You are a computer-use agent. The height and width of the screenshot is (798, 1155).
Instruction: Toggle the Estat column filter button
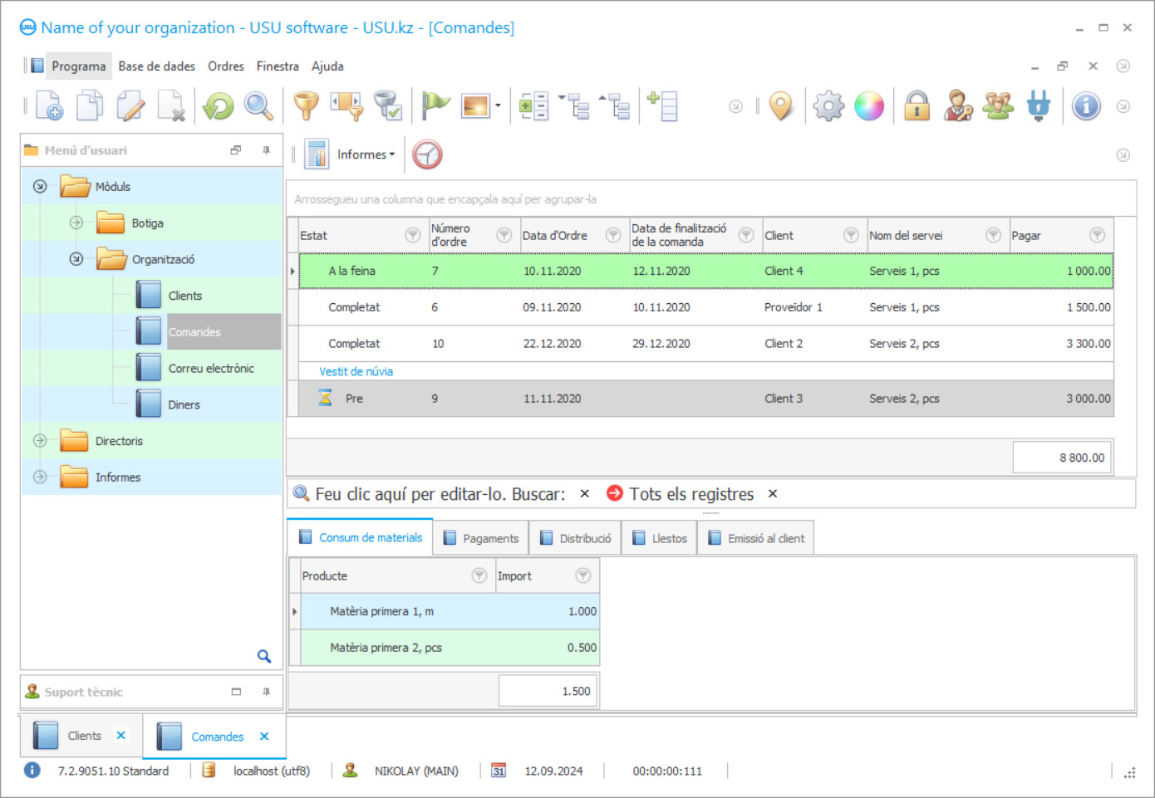[x=412, y=235]
